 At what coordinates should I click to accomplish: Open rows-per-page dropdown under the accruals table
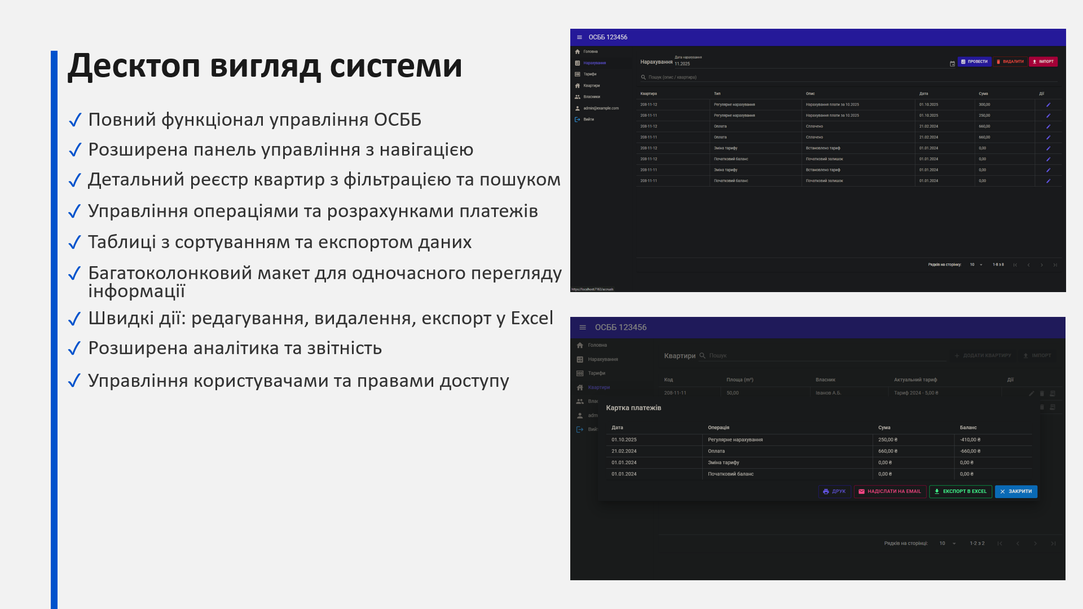976,264
